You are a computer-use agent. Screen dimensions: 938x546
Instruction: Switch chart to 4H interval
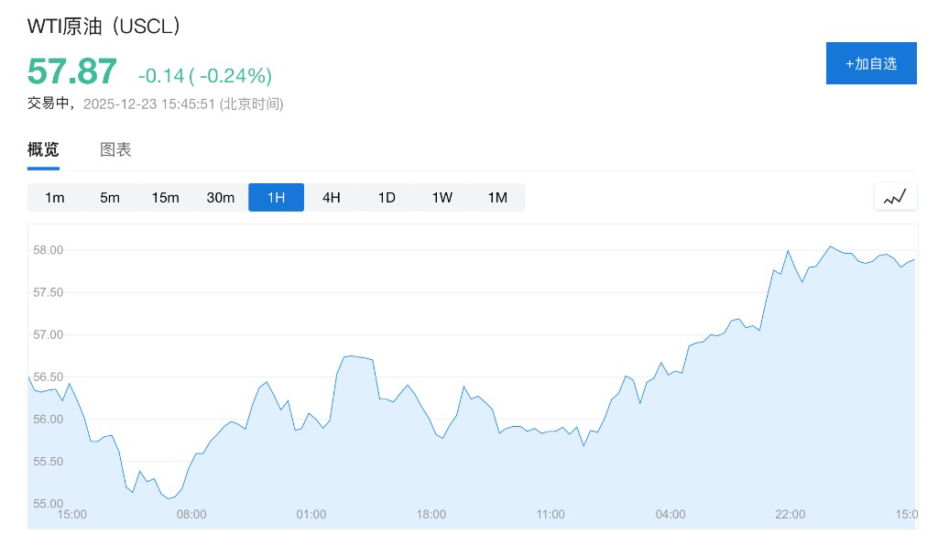coord(332,198)
